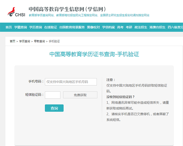Select 高考 in the navigation bar
Viewport: 183px width, 146px height.
[120, 27]
